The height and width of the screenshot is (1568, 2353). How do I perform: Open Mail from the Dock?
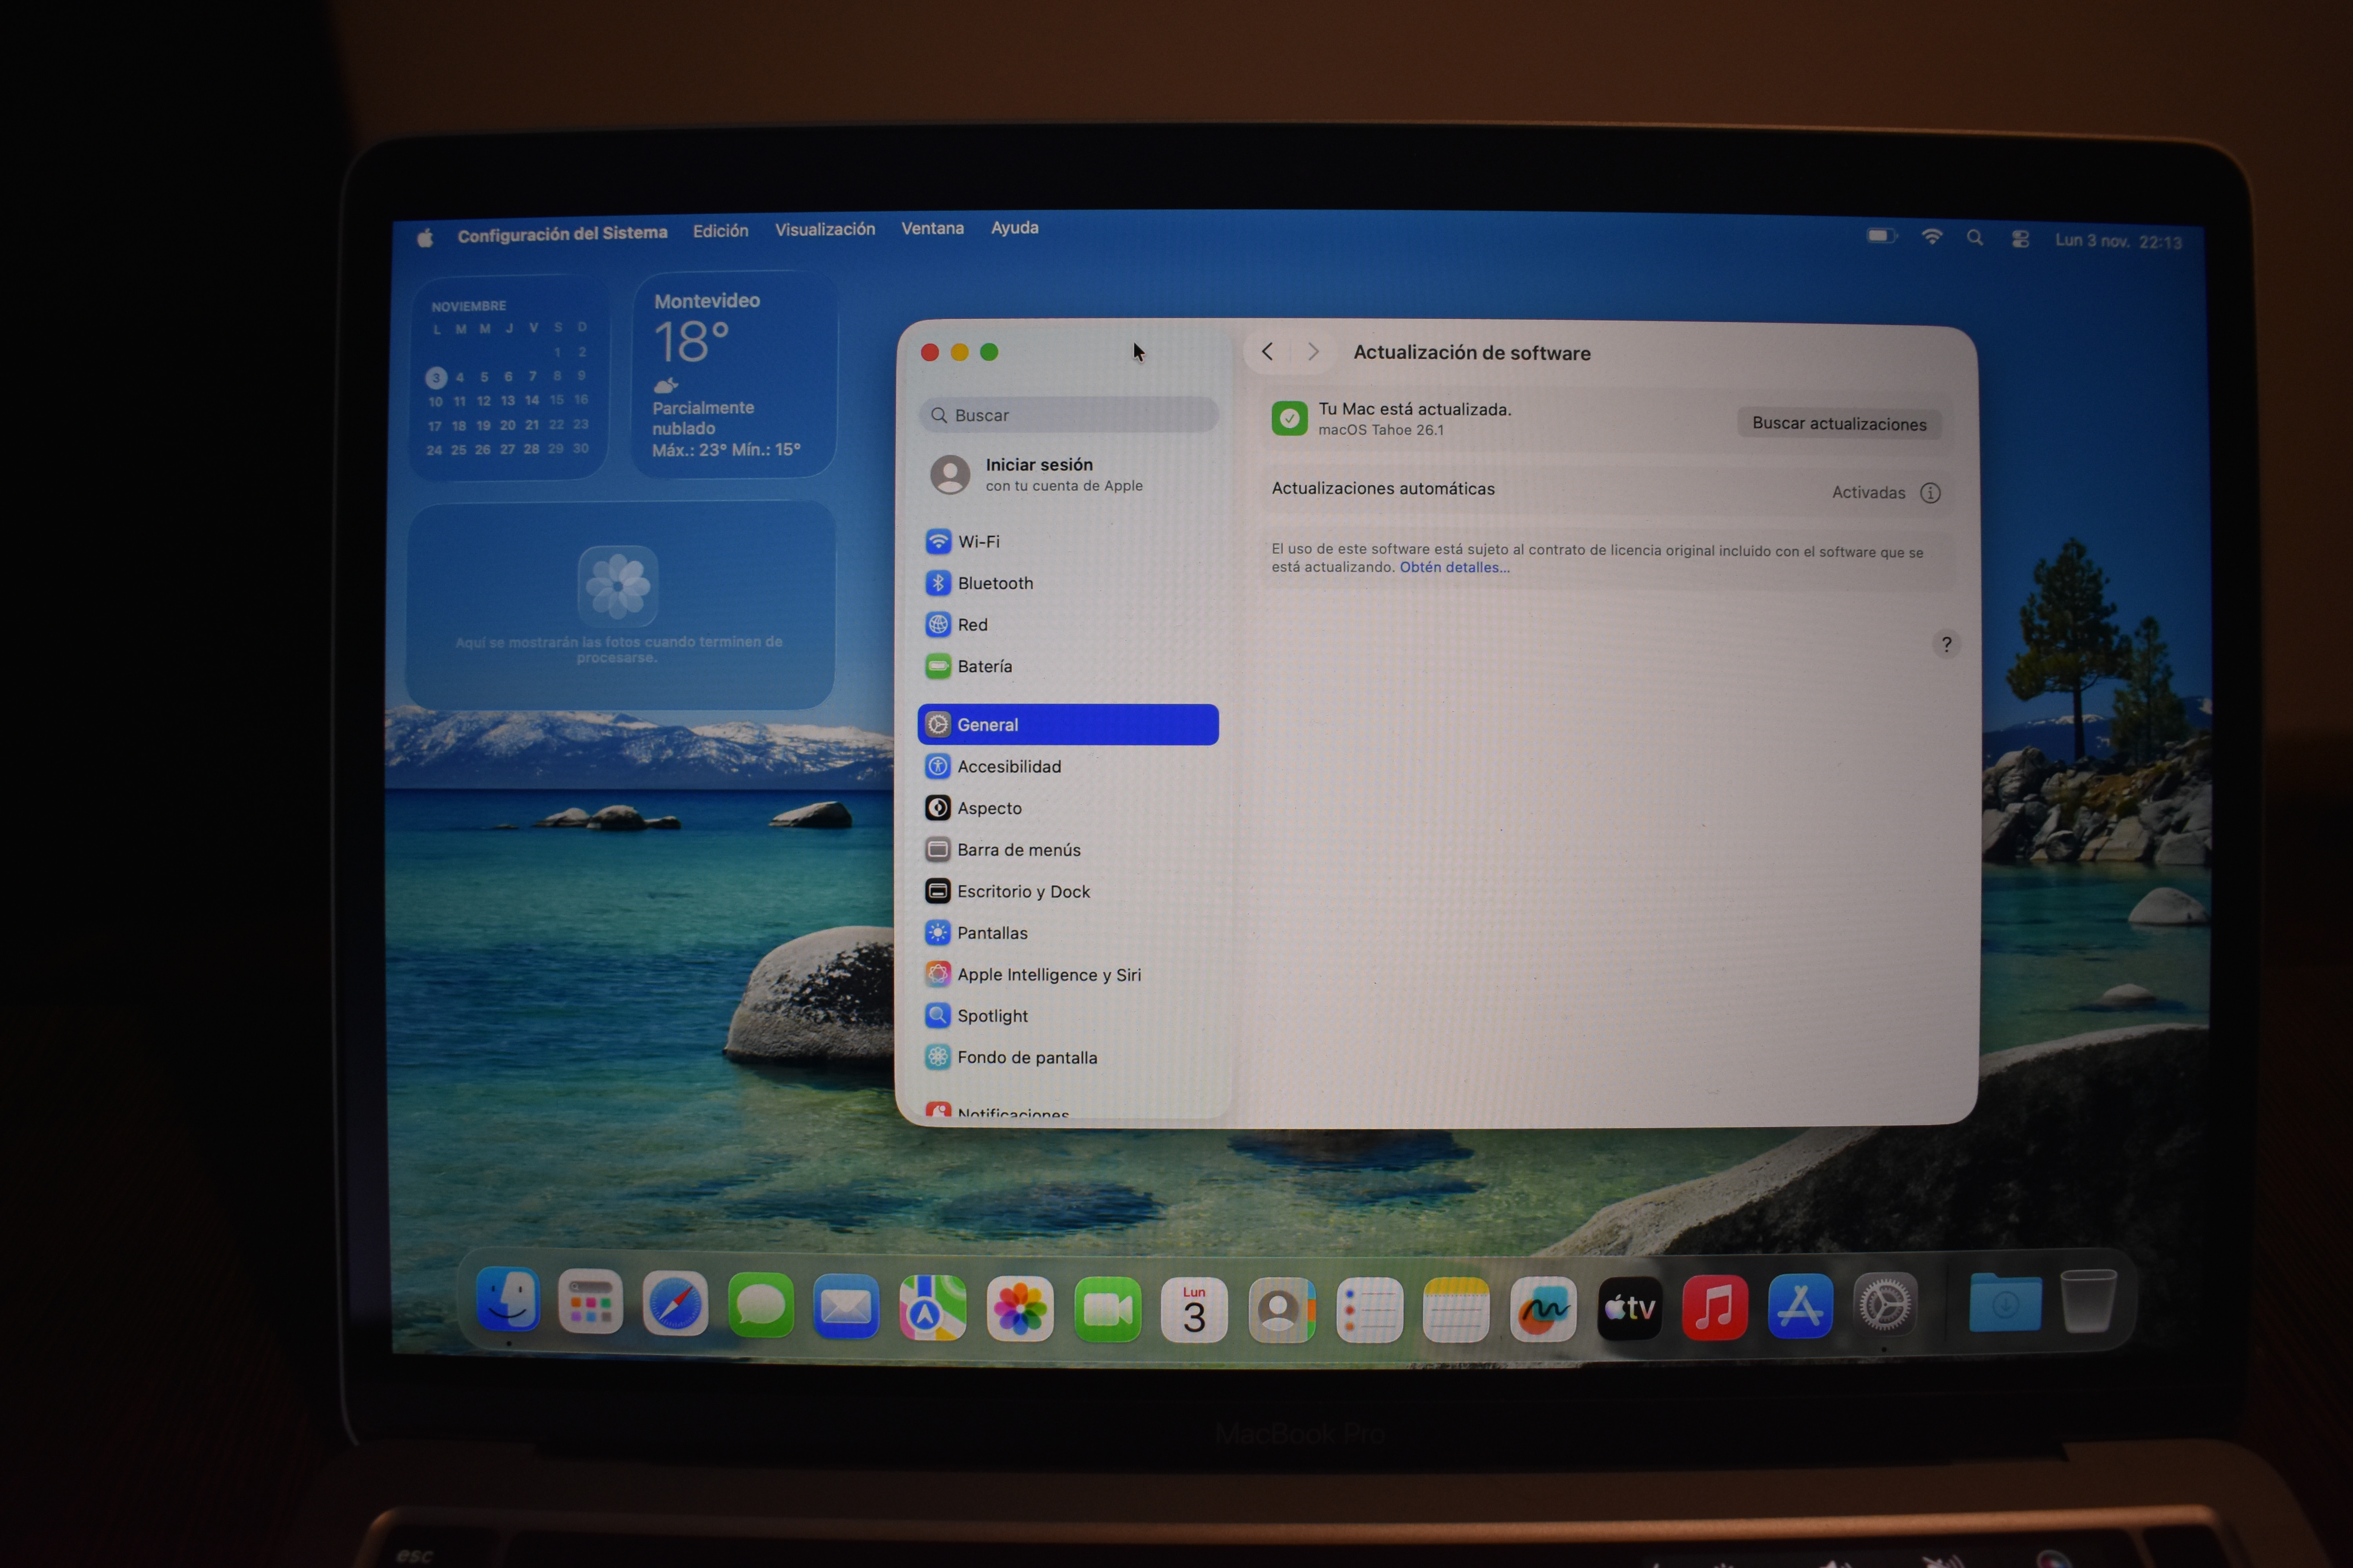(846, 1306)
